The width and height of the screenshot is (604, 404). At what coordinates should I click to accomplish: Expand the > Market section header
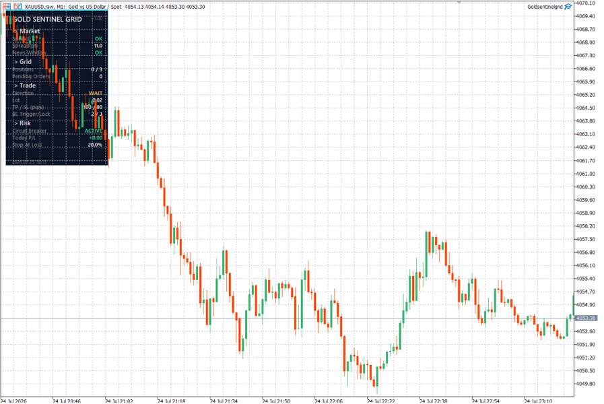[26, 31]
